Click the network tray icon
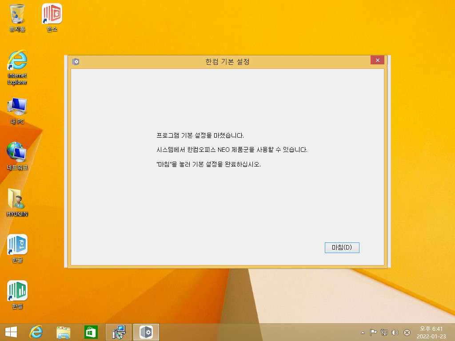The image size is (455, 341). 384,332
